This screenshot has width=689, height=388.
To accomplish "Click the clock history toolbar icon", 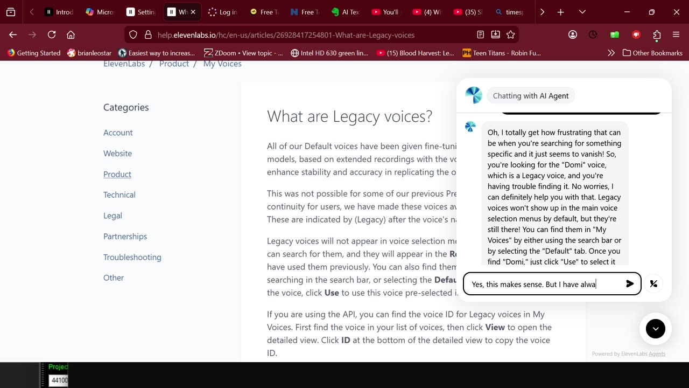I will (x=593, y=34).
